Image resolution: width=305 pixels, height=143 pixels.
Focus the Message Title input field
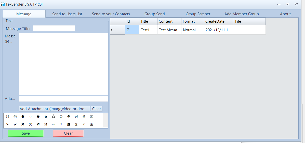click(x=54, y=28)
